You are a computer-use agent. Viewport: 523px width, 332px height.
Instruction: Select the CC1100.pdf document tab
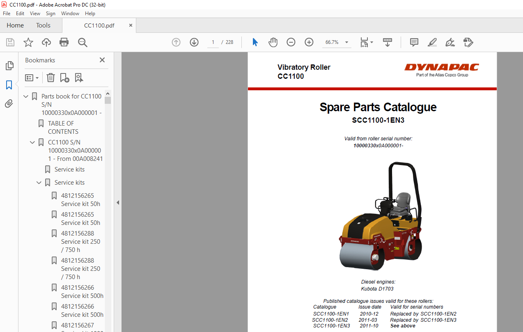[99, 25]
